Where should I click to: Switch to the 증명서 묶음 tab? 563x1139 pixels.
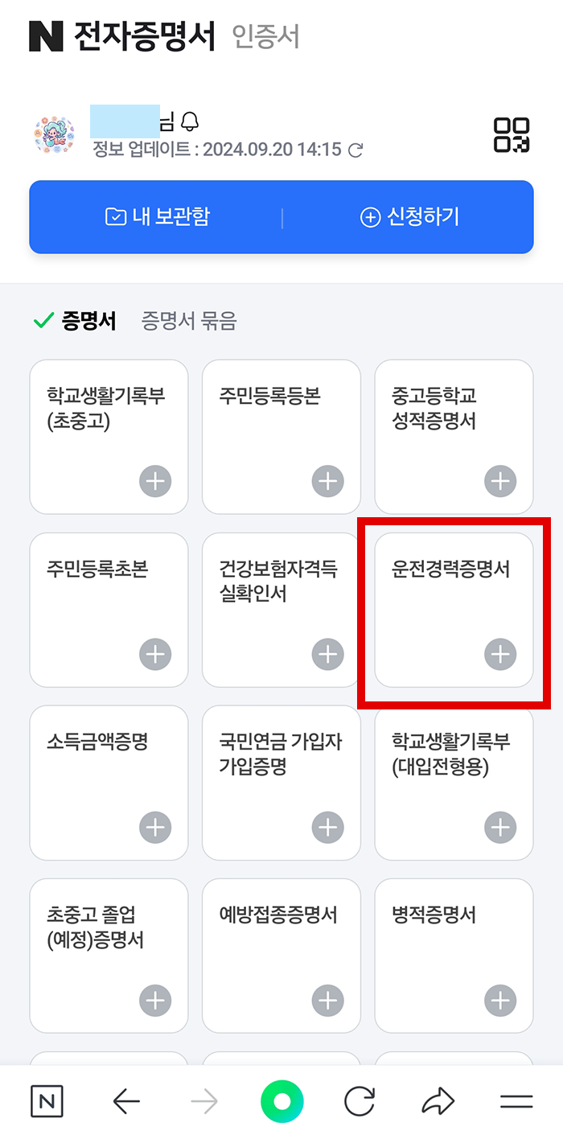pos(189,319)
